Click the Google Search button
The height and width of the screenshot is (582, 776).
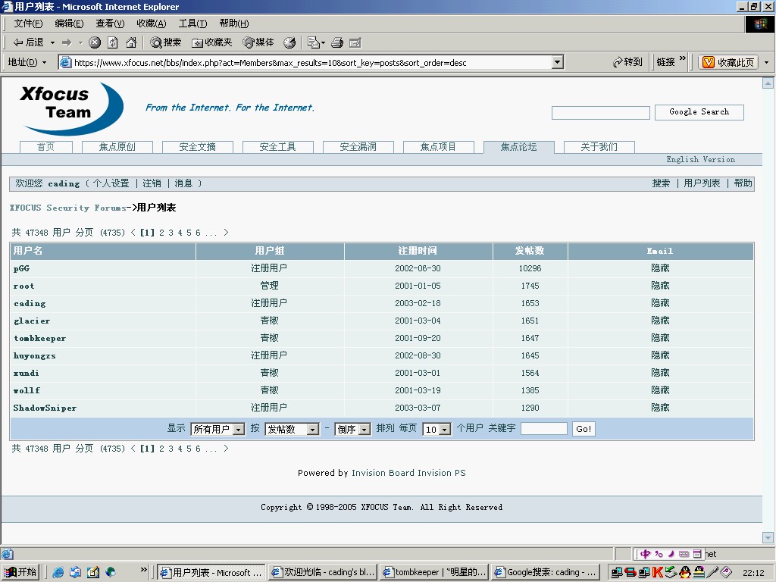click(x=699, y=112)
